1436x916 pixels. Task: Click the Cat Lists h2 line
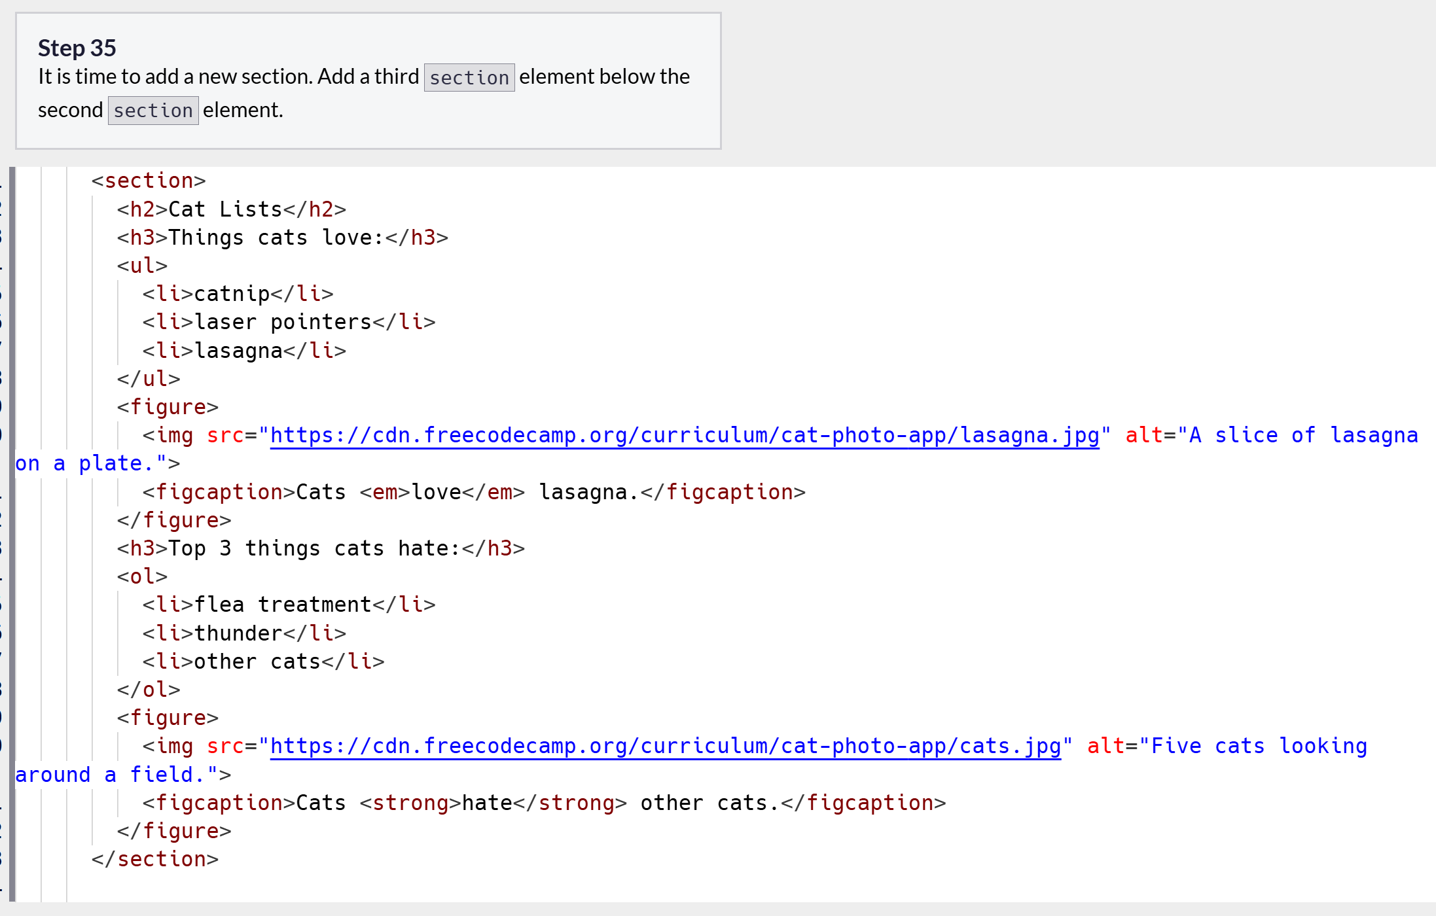click(x=231, y=209)
